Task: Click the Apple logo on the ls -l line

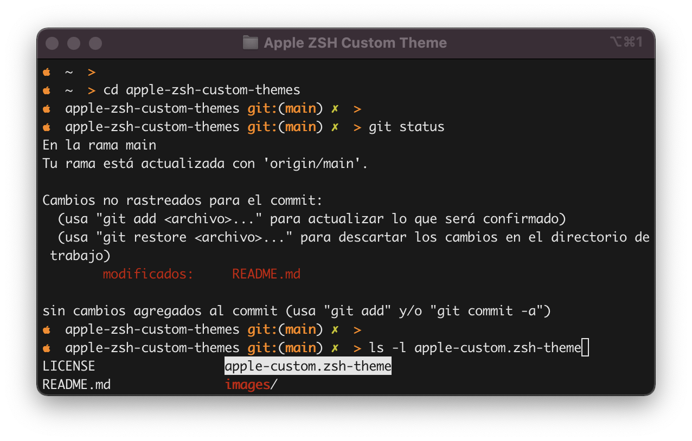Action: click(x=47, y=348)
